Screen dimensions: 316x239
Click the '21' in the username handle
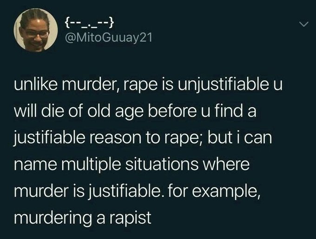(146, 38)
